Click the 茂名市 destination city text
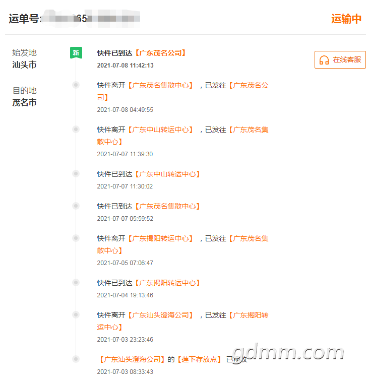The image size is (368, 384). click(x=24, y=102)
